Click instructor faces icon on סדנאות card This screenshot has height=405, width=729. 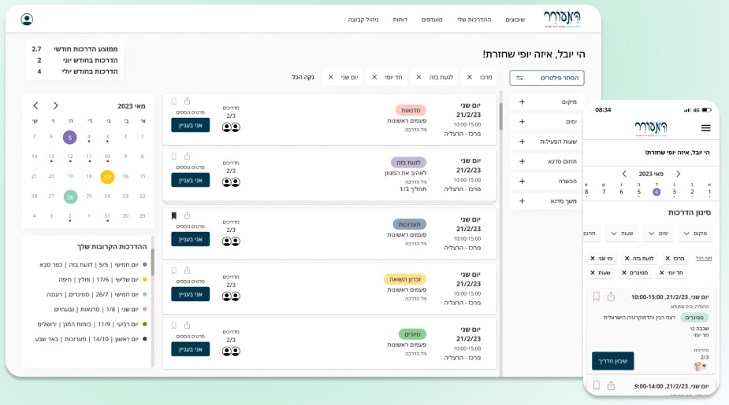pos(231,127)
